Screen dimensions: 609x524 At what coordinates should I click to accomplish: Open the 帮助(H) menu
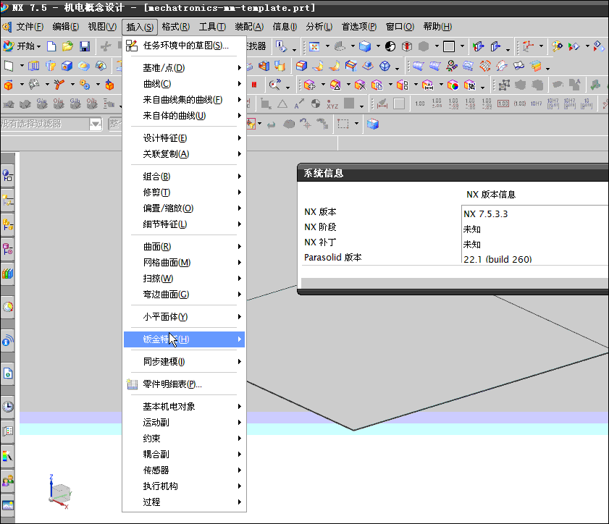437,27
